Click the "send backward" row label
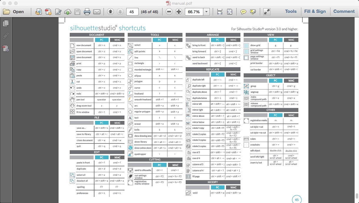This screenshot has width=359, height=203. point(200,63)
